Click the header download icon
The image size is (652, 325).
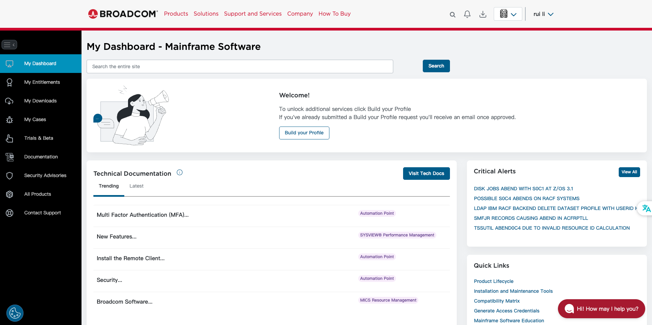[x=483, y=14]
